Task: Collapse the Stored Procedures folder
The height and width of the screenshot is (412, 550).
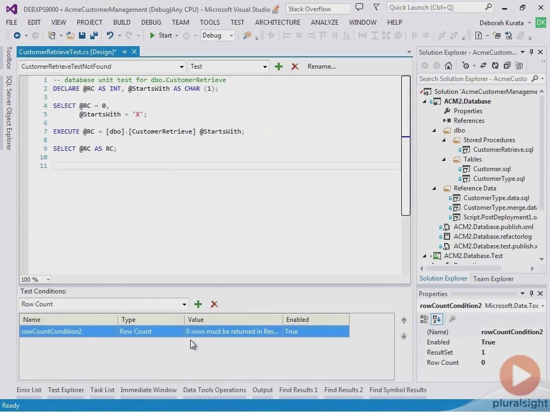Action: coord(444,140)
